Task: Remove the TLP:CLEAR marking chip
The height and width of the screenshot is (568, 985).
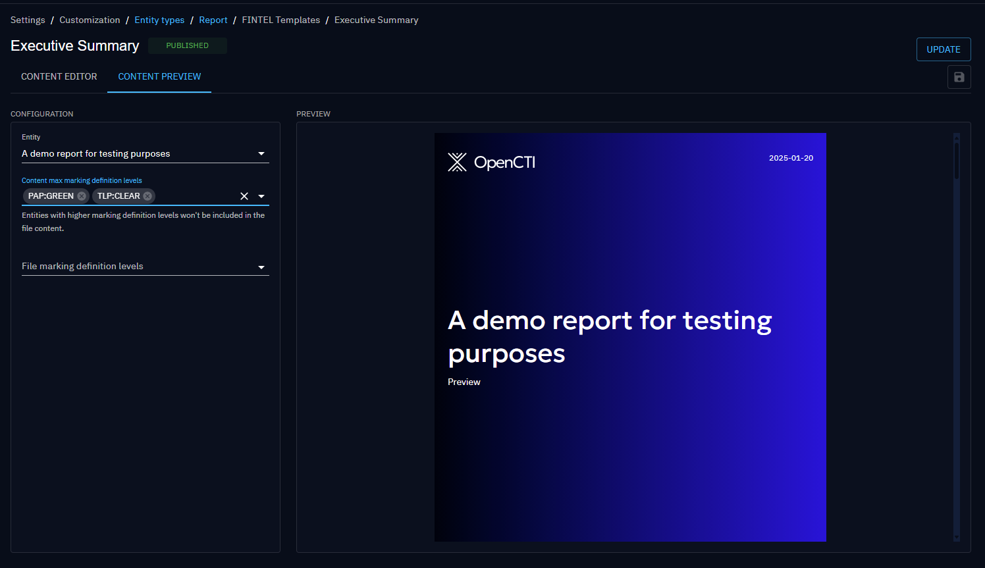Action: (147, 196)
